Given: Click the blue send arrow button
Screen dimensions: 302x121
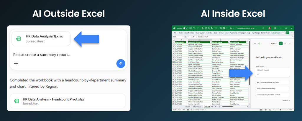Looking at the screenshot, I should [121, 64].
